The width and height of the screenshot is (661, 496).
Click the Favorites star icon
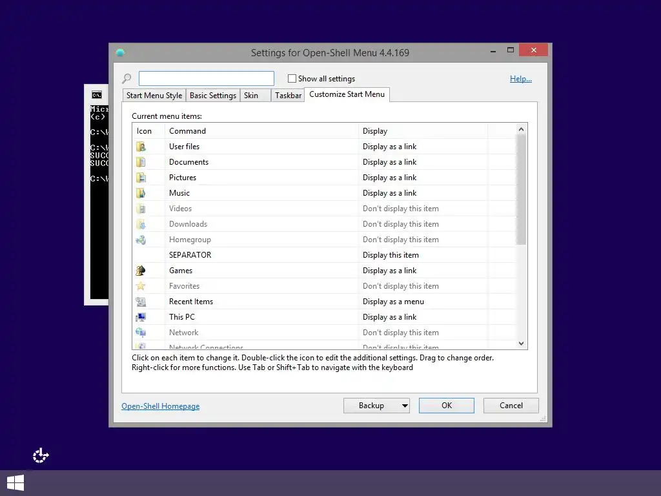point(141,286)
